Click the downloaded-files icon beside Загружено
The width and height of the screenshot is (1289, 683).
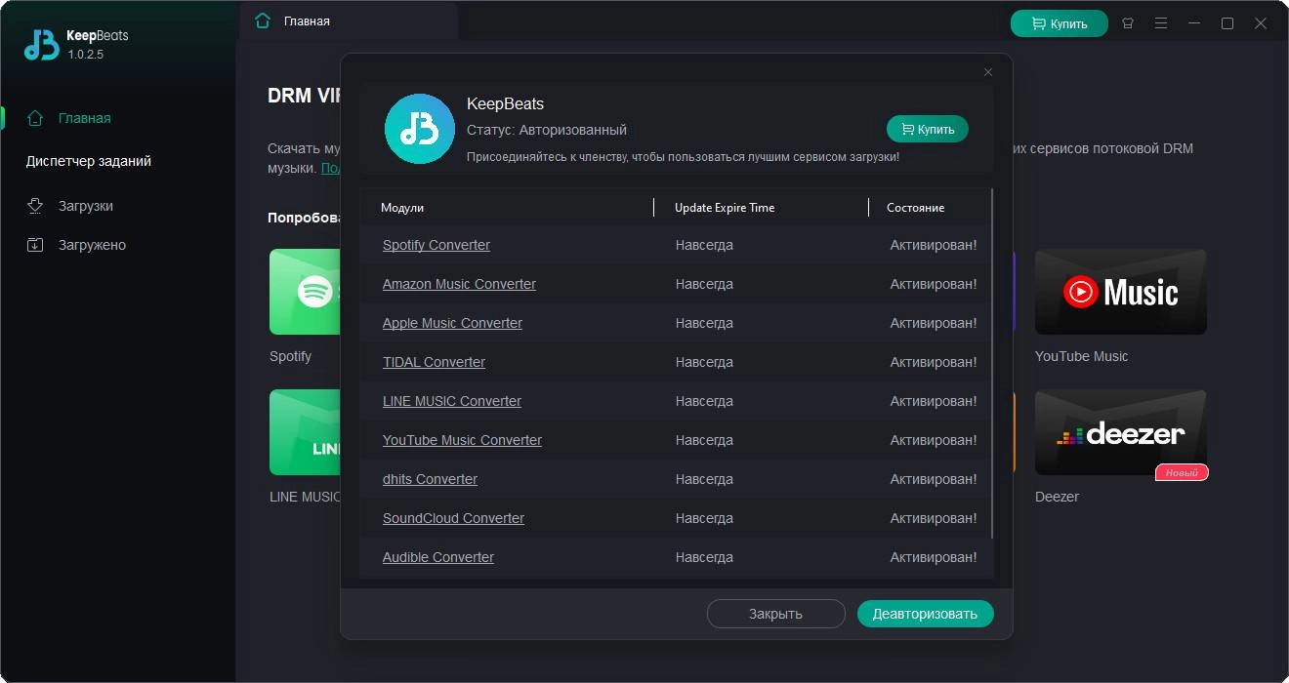click(35, 245)
